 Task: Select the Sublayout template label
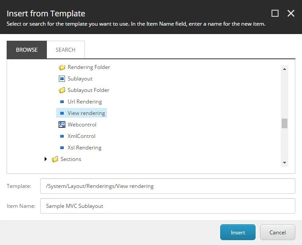point(80,79)
